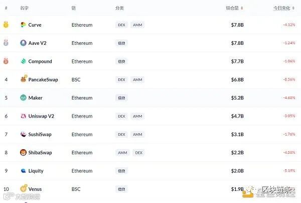Click the PancakeSwap bunny icon
Viewport: 301px width, 203px height.
pos(24,79)
